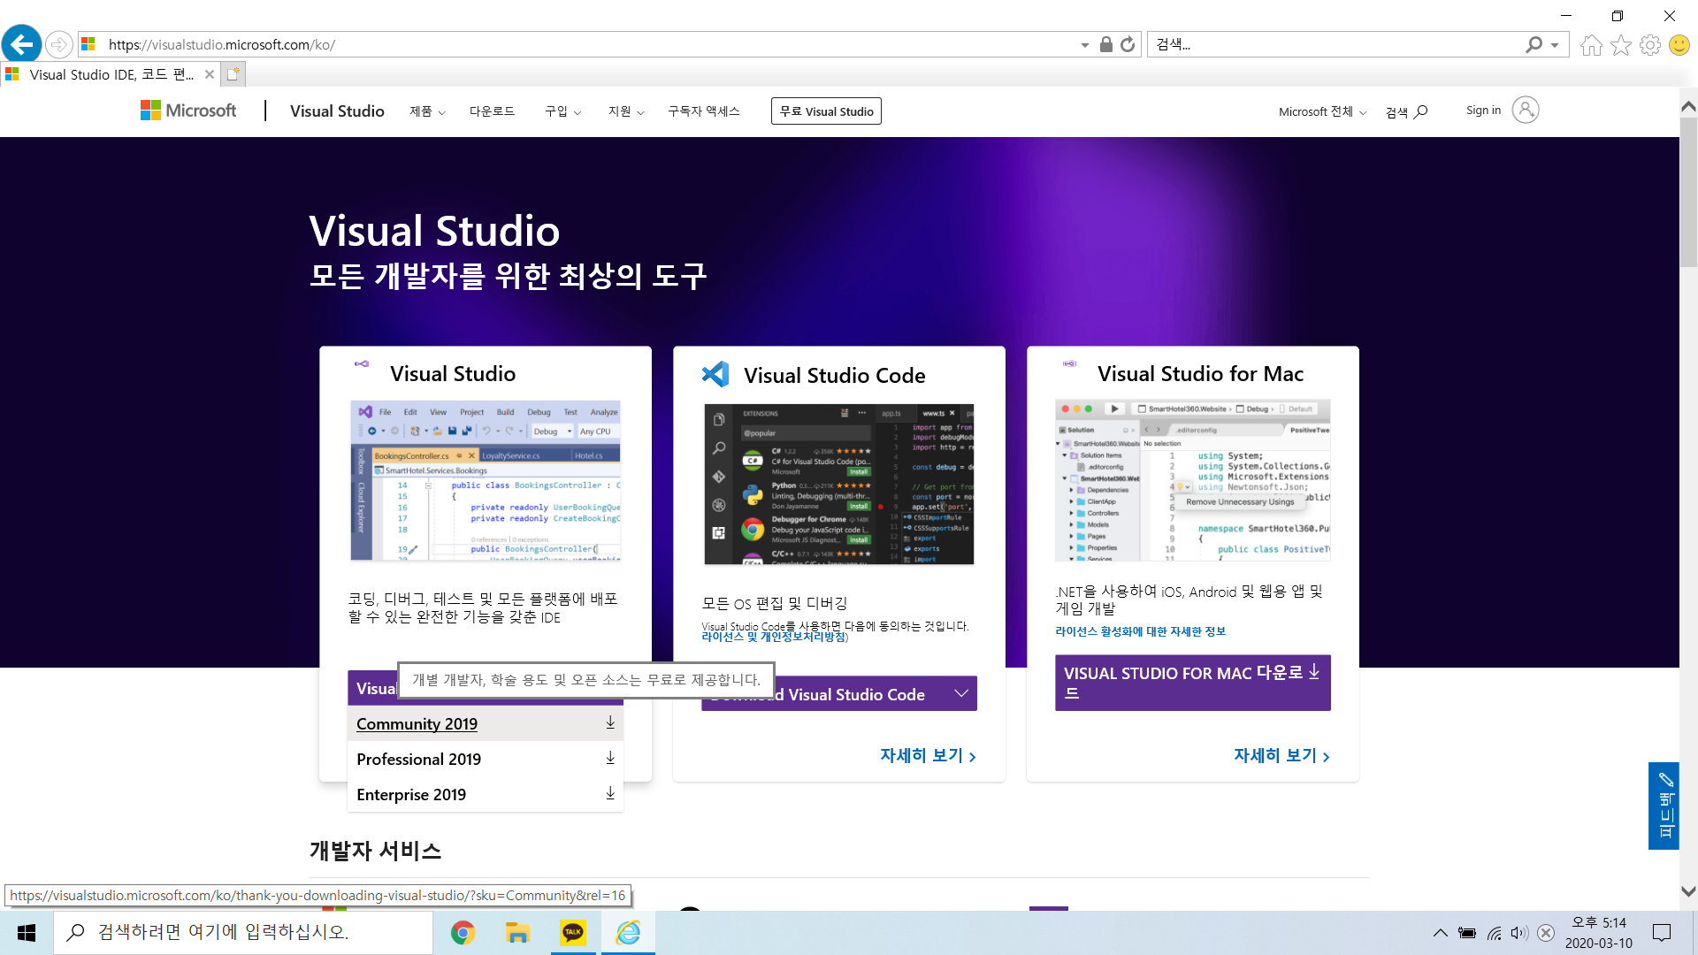Click the Visual Studio for Mac screenshot thumbnail
Screen dimensions: 1698x955
[1192, 480]
